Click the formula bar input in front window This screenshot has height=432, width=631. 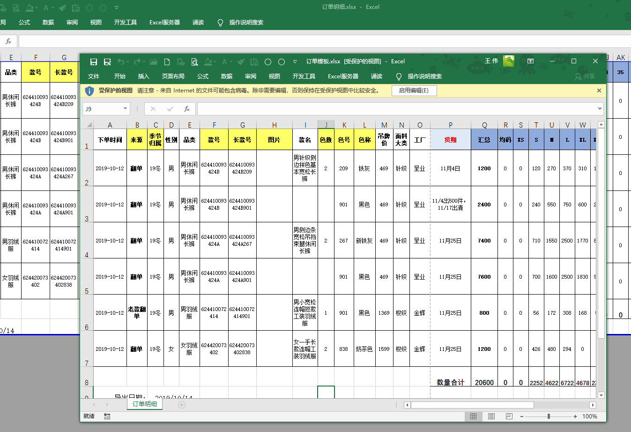click(397, 109)
